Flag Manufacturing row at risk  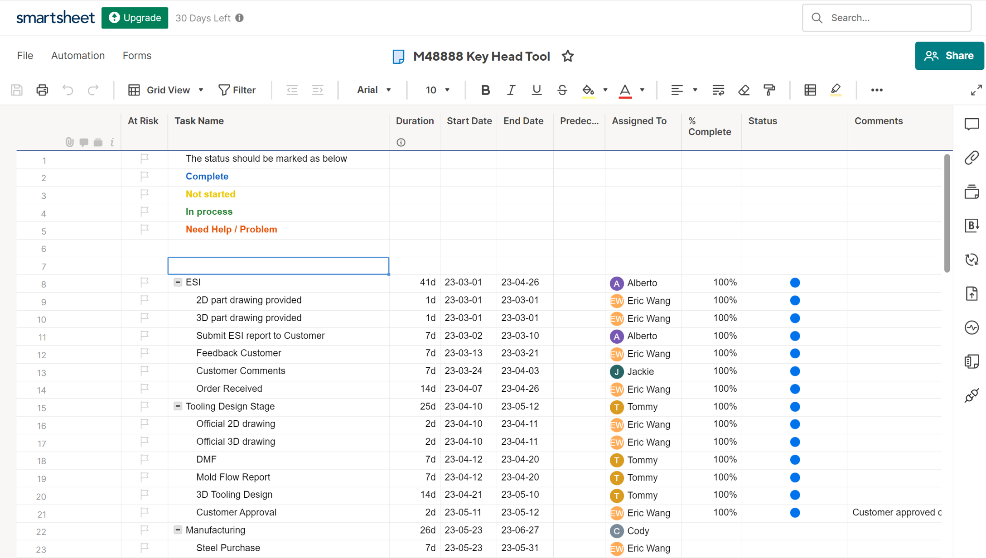[145, 530]
